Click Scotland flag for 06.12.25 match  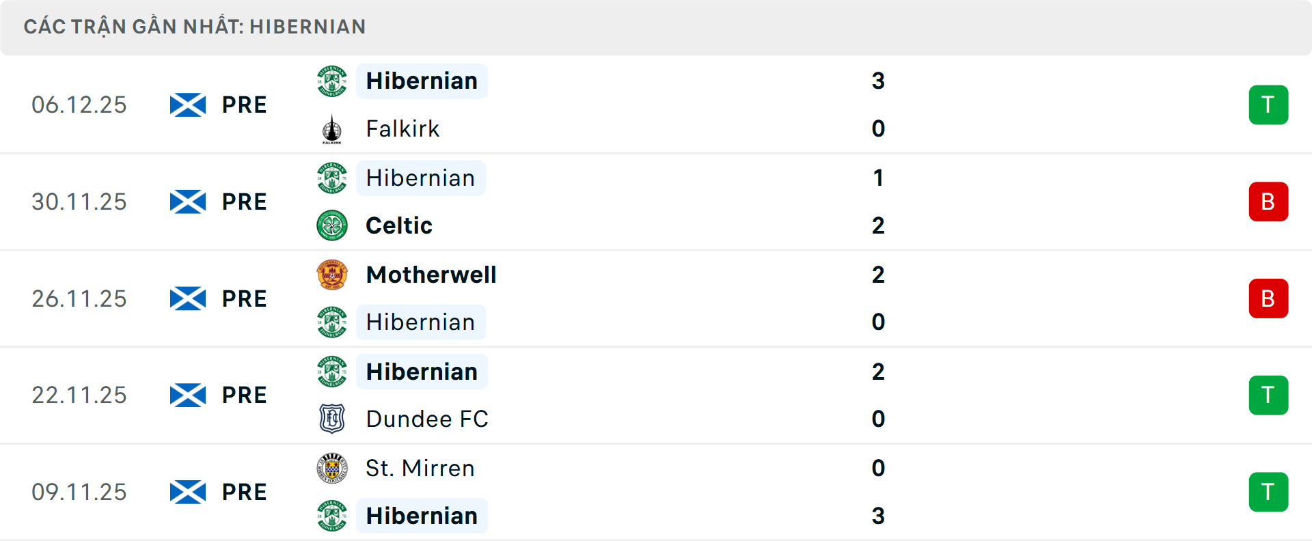point(188,105)
